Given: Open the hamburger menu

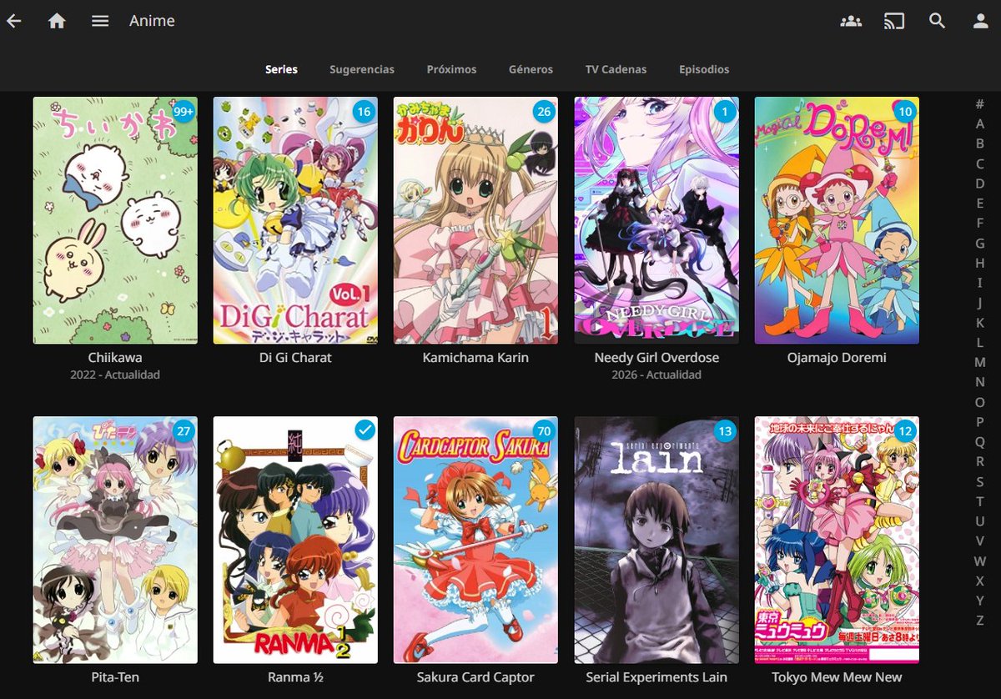Looking at the screenshot, I should 100,21.
